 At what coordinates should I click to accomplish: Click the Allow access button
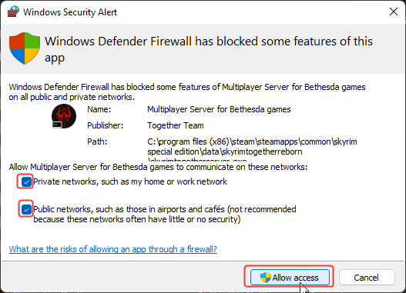pyautogui.click(x=290, y=278)
